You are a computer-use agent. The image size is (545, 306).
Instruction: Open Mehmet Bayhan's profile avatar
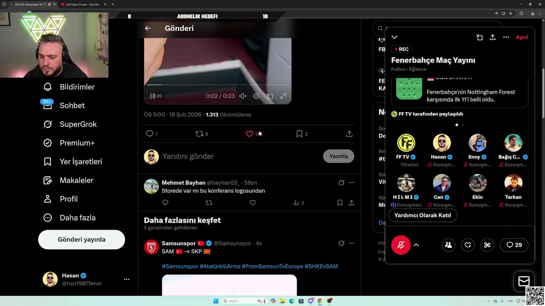151,186
